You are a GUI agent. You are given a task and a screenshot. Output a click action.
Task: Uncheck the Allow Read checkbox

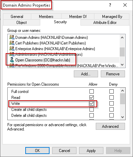point(91,98)
